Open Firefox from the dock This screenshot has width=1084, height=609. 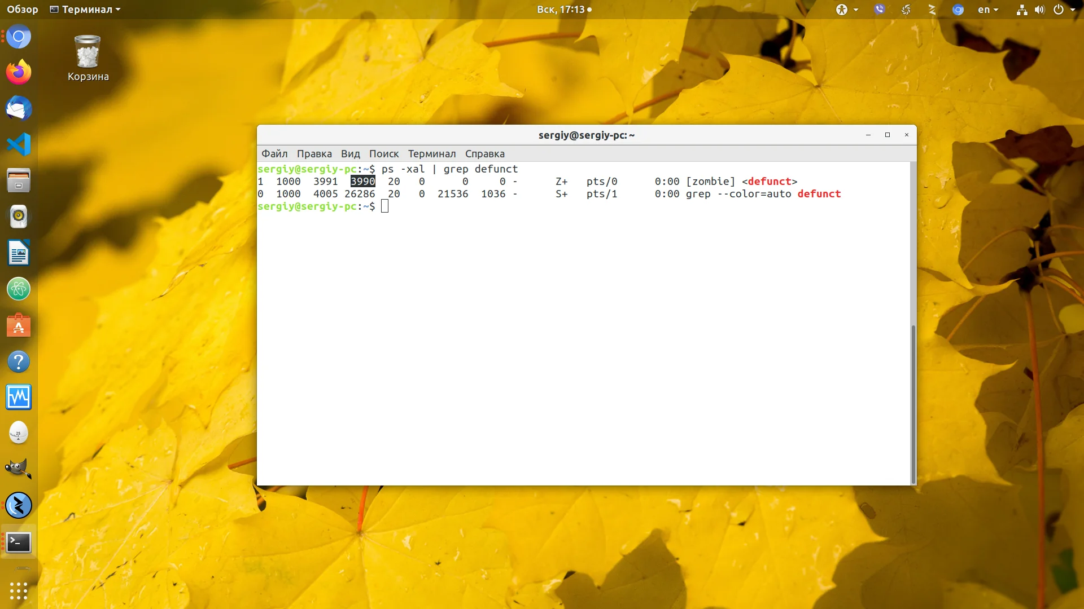(19, 72)
